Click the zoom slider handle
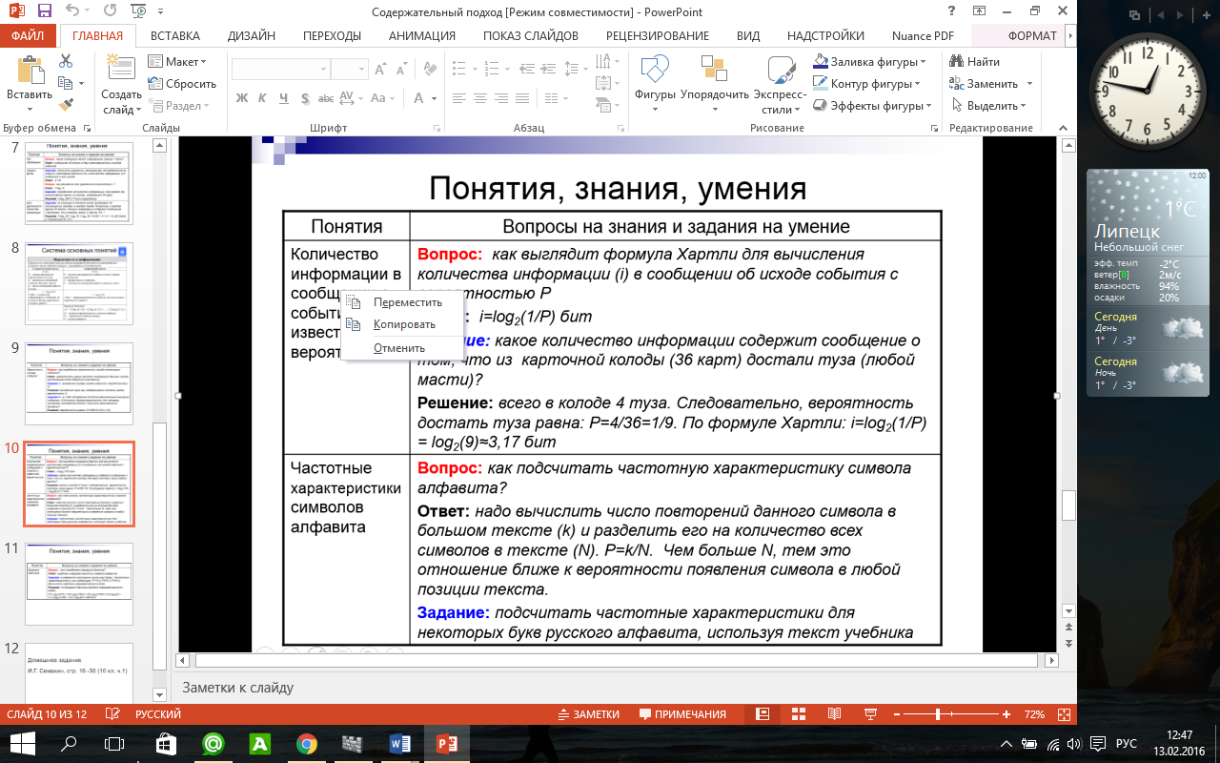 click(939, 714)
